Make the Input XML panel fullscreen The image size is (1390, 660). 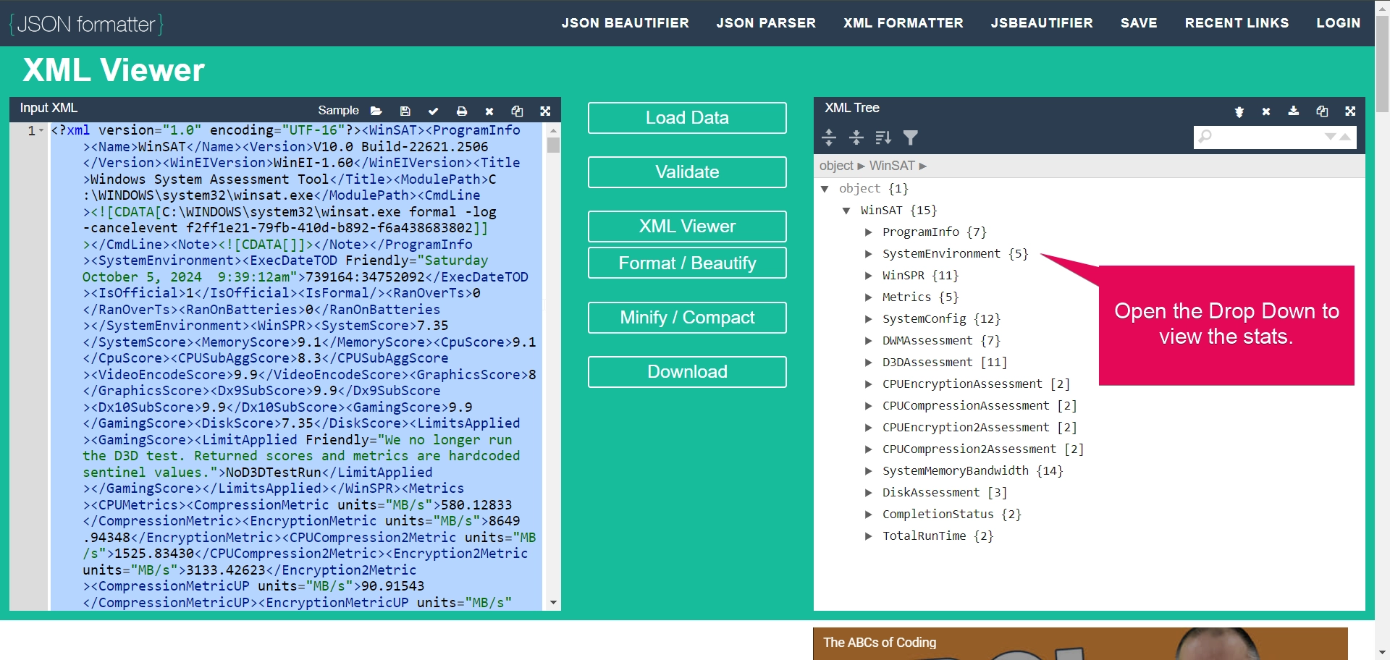pyautogui.click(x=545, y=111)
